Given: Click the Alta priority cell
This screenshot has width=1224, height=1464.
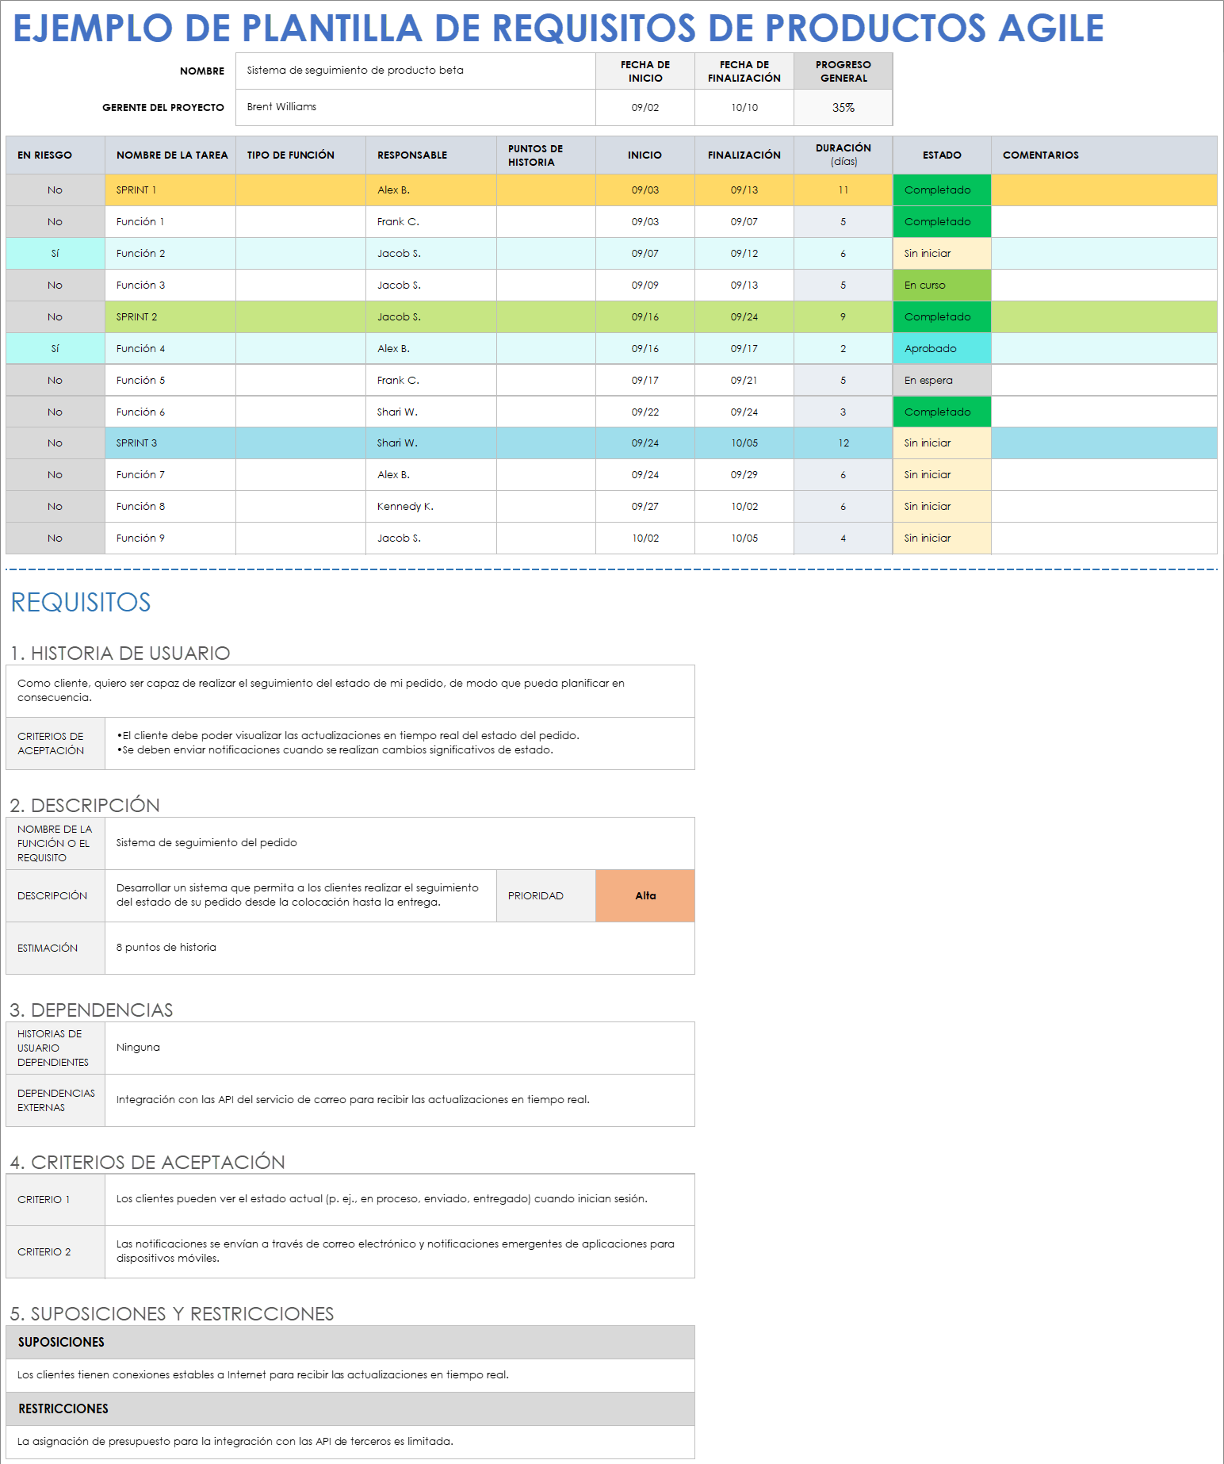Looking at the screenshot, I should click(645, 896).
